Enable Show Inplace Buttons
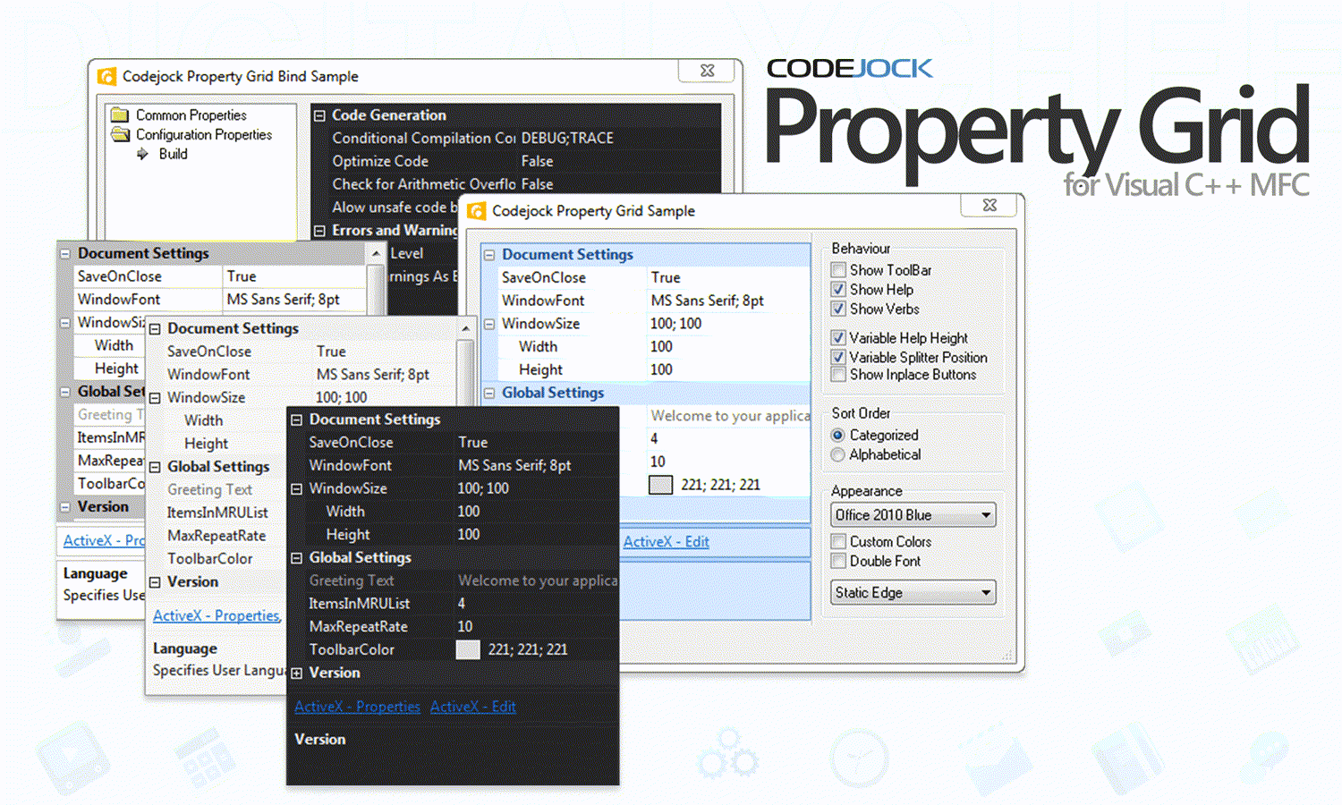The height and width of the screenshot is (805, 1342). [838, 375]
